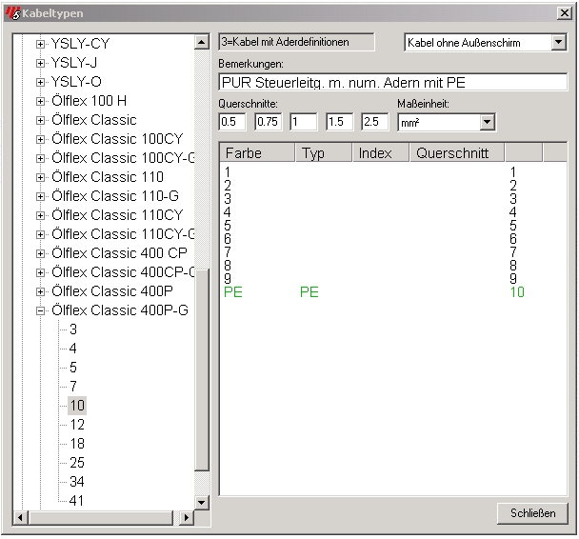Click the 3=Kabel mit Aderdefinitionen field
579x539 pixels.
tap(296, 42)
